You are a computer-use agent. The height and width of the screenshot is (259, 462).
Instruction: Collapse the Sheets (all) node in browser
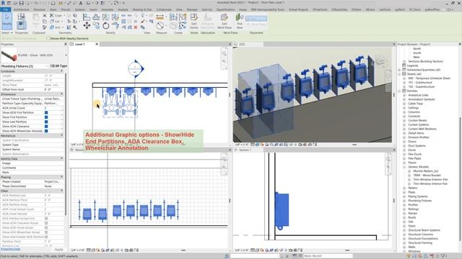pos(400,74)
